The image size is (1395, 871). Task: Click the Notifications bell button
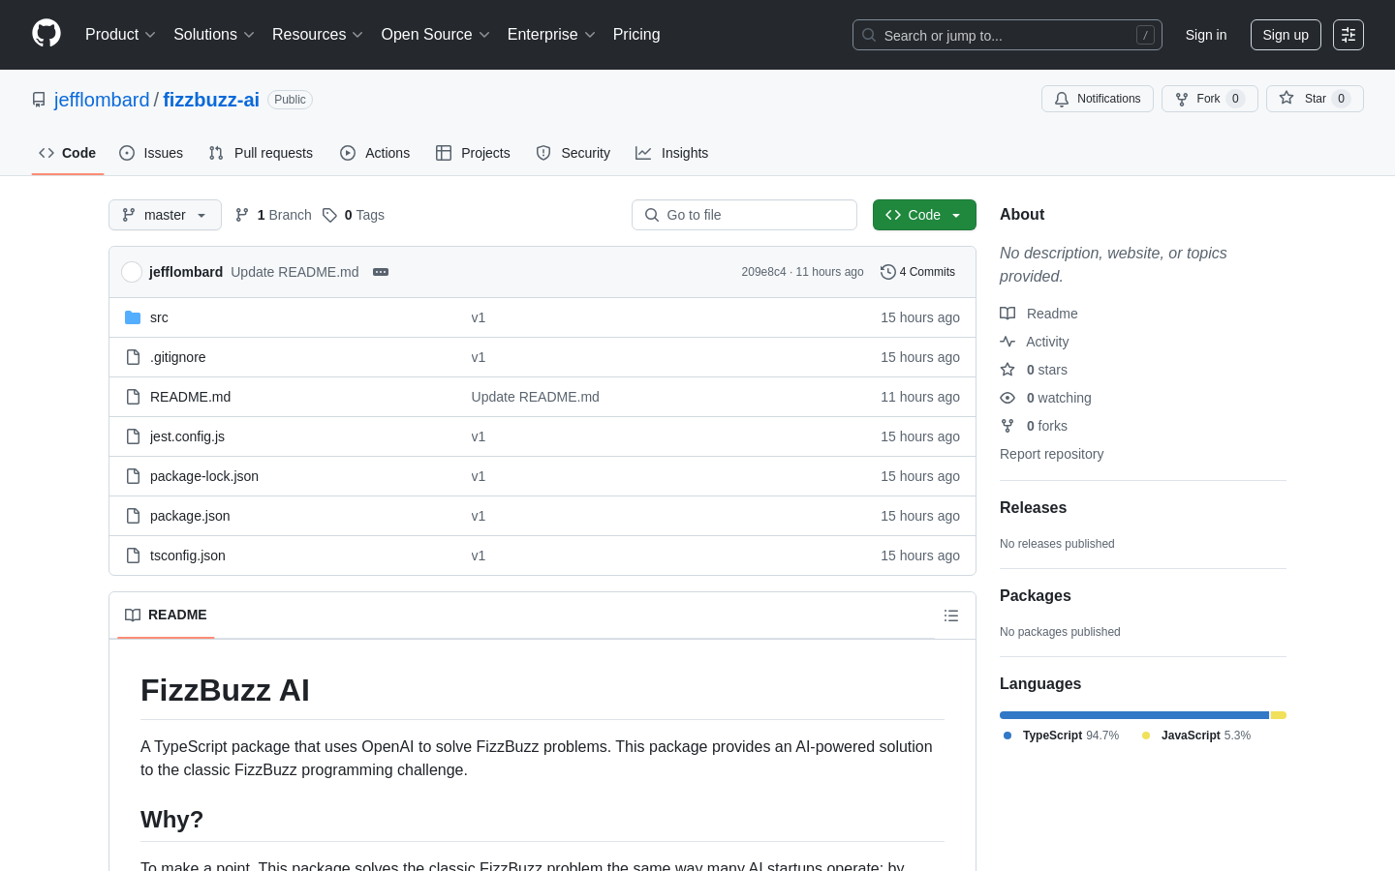(1098, 99)
